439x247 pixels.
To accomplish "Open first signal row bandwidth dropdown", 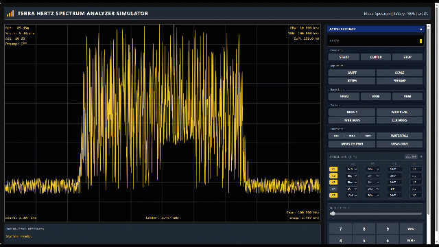I will (x=372, y=169).
